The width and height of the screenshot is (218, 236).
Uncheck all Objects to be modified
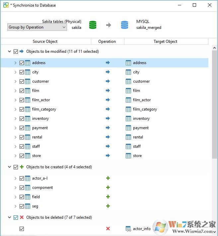point(16,52)
